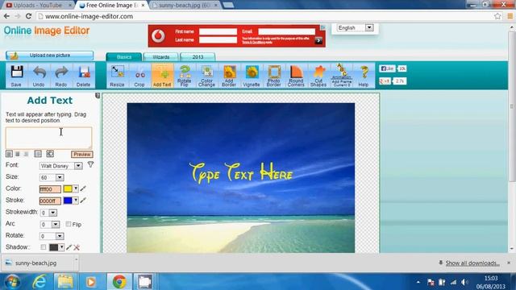Select the Crop tool
516x290 pixels.
pyautogui.click(x=139, y=76)
